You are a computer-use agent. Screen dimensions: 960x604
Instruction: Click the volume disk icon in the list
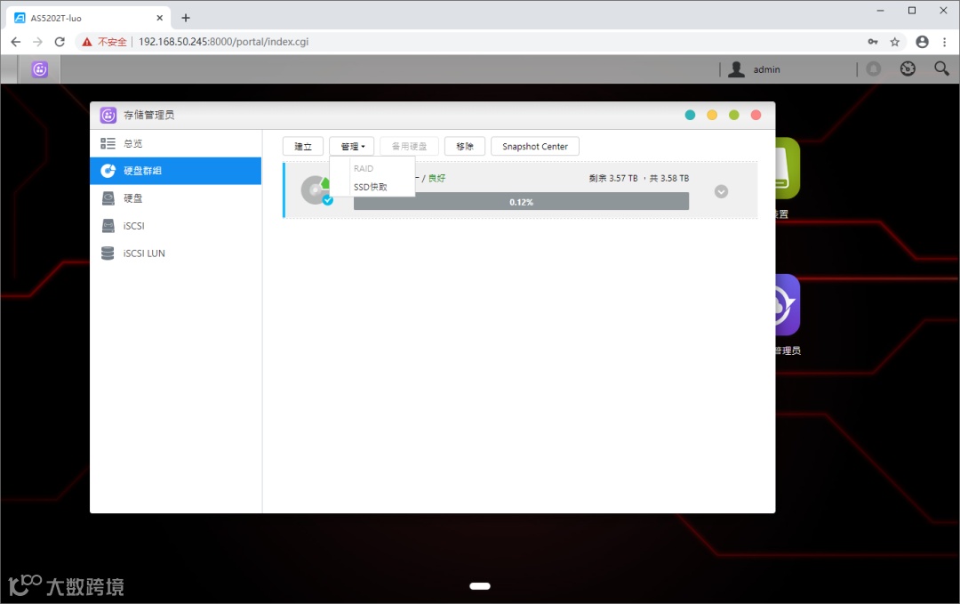point(316,189)
